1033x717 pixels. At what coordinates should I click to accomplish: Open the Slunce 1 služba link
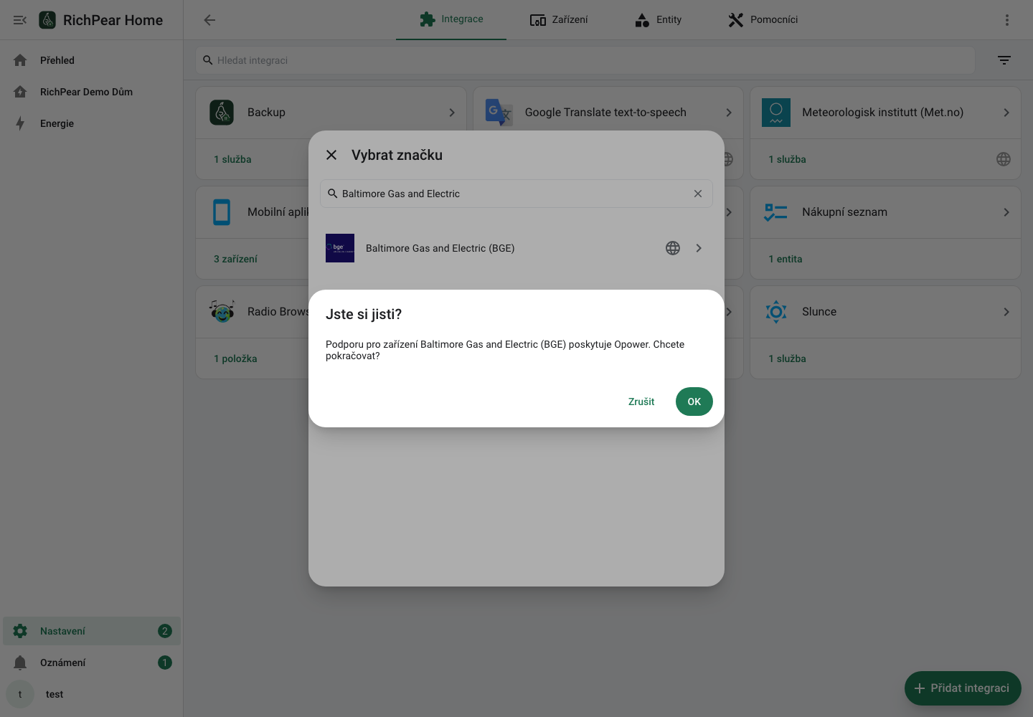click(787, 358)
